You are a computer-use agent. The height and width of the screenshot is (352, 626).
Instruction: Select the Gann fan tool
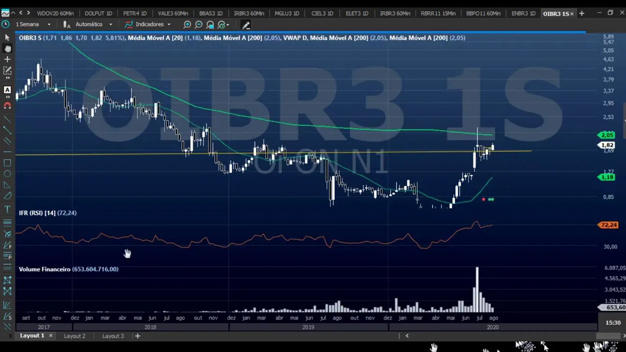tap(7, 305)
